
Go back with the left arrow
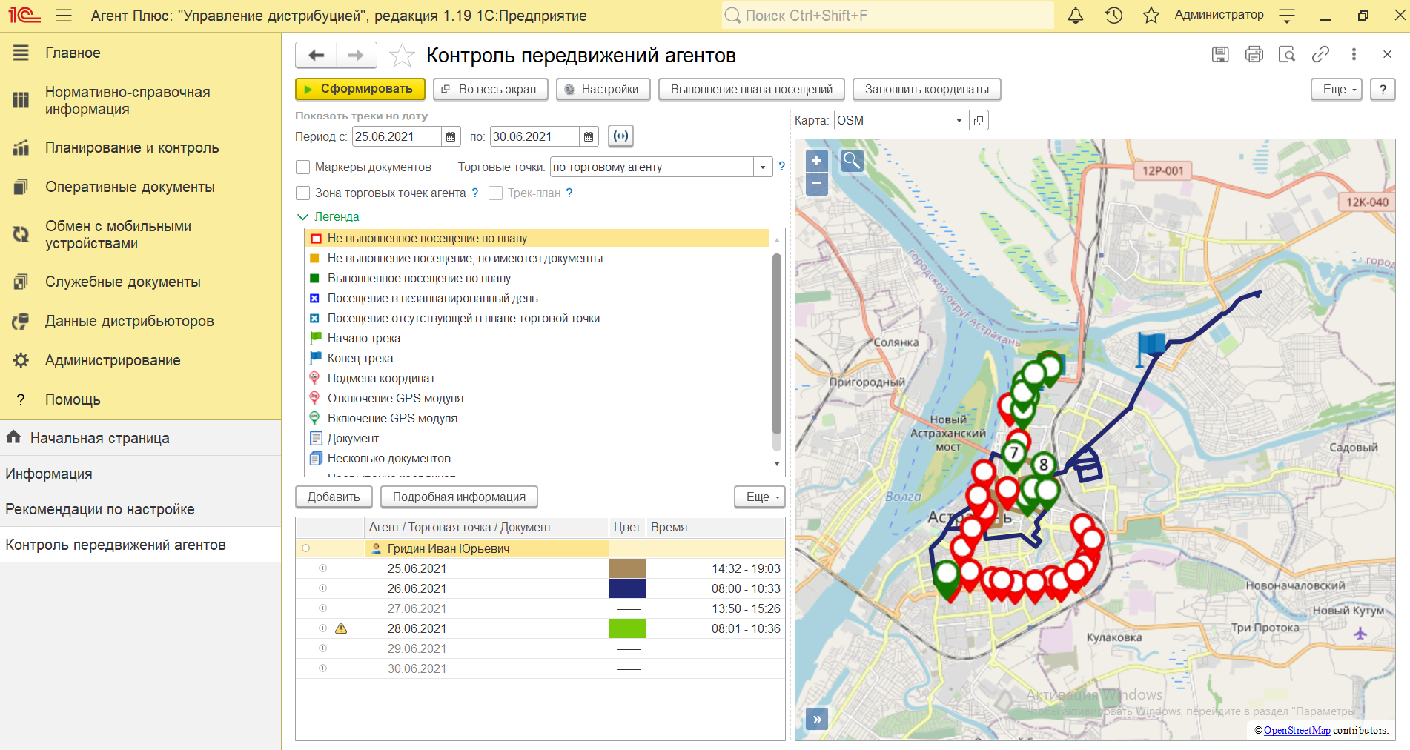317,56
